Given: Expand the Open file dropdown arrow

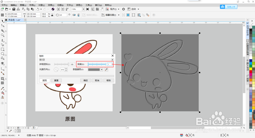Looking at the screenshot, I should point(10,9).
